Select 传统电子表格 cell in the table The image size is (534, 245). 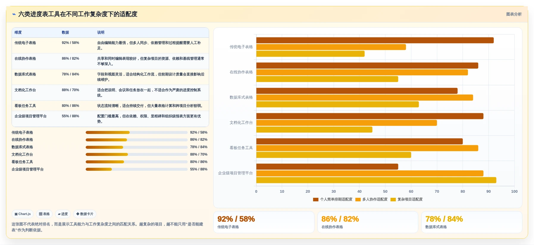point(25,43)
